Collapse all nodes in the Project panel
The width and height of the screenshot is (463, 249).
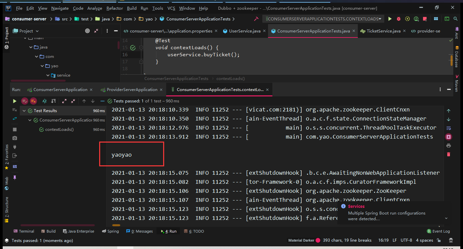click(96, 31)
